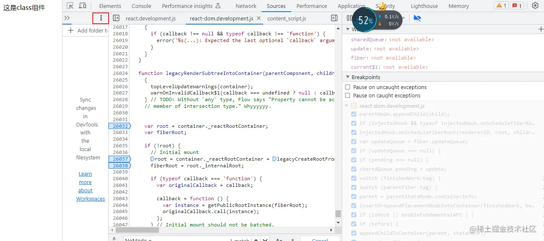The image size is (544, 241).
Task: Deactivate breakpoints icon in debugger toolbar
Action: point(417,18)
